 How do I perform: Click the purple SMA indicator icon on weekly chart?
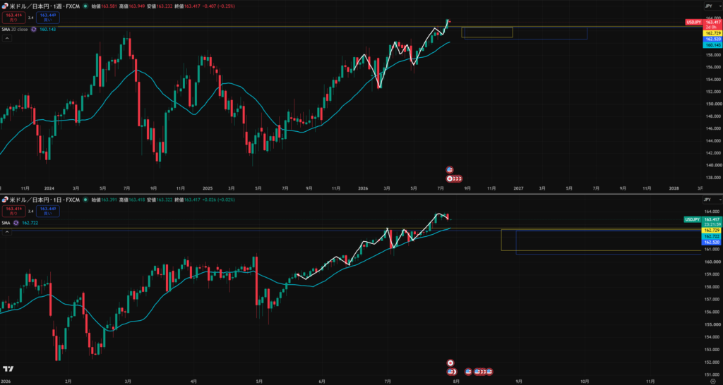[34, 29]
